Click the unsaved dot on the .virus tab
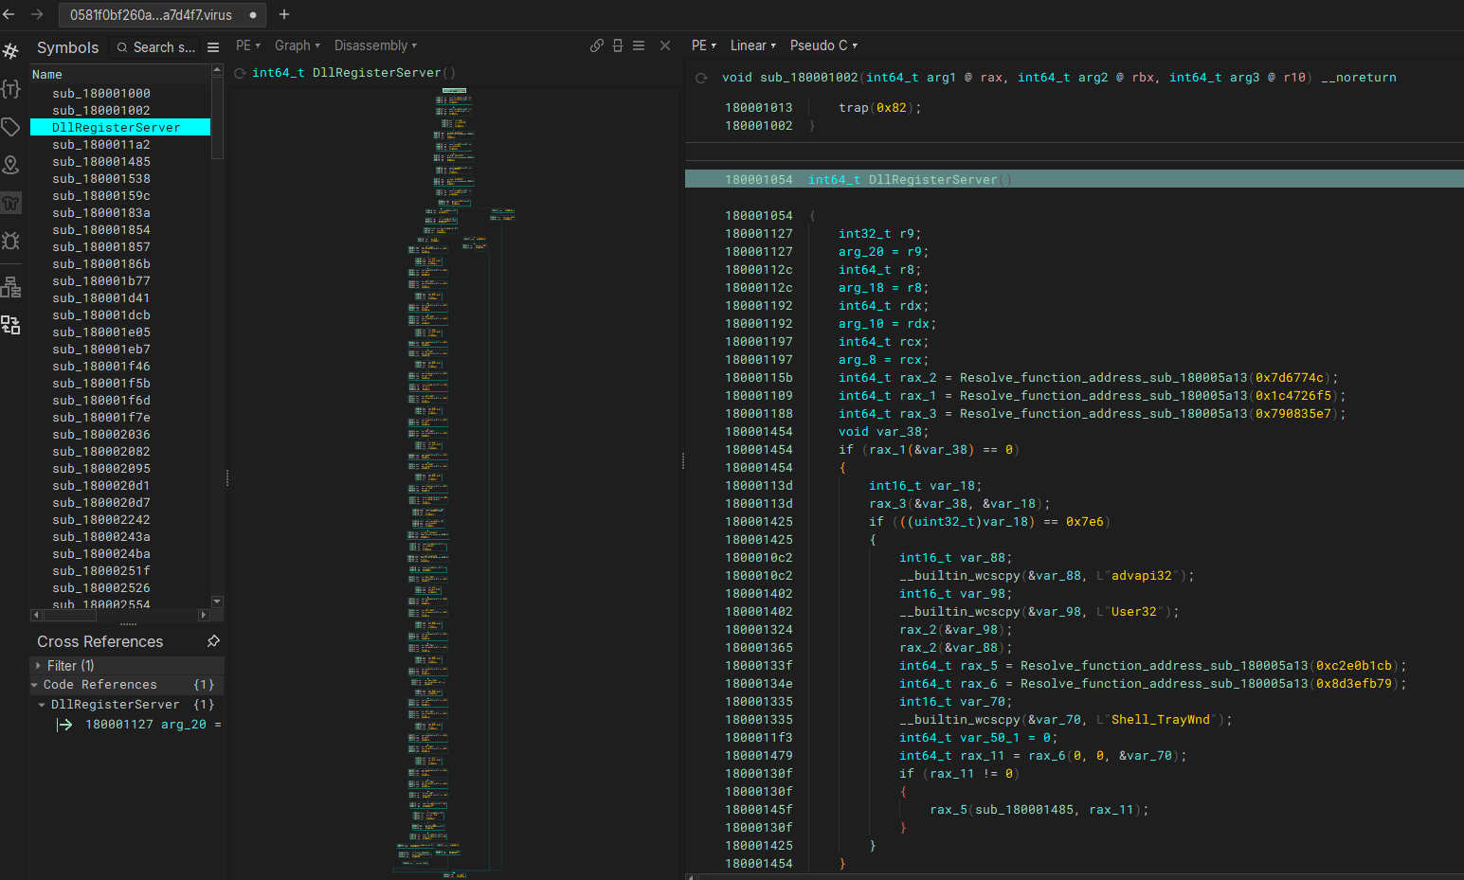1464x880 pixels. (x=253, y=15)
